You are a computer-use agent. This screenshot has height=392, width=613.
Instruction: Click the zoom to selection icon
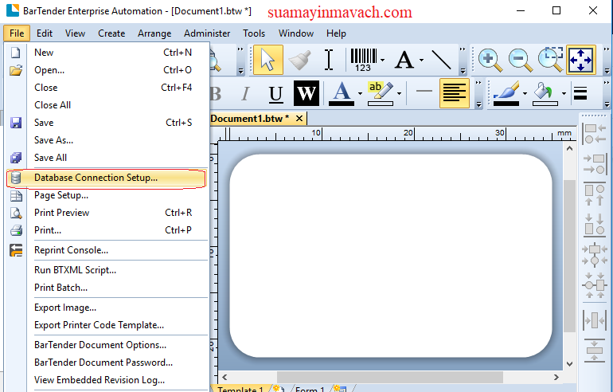549,60
